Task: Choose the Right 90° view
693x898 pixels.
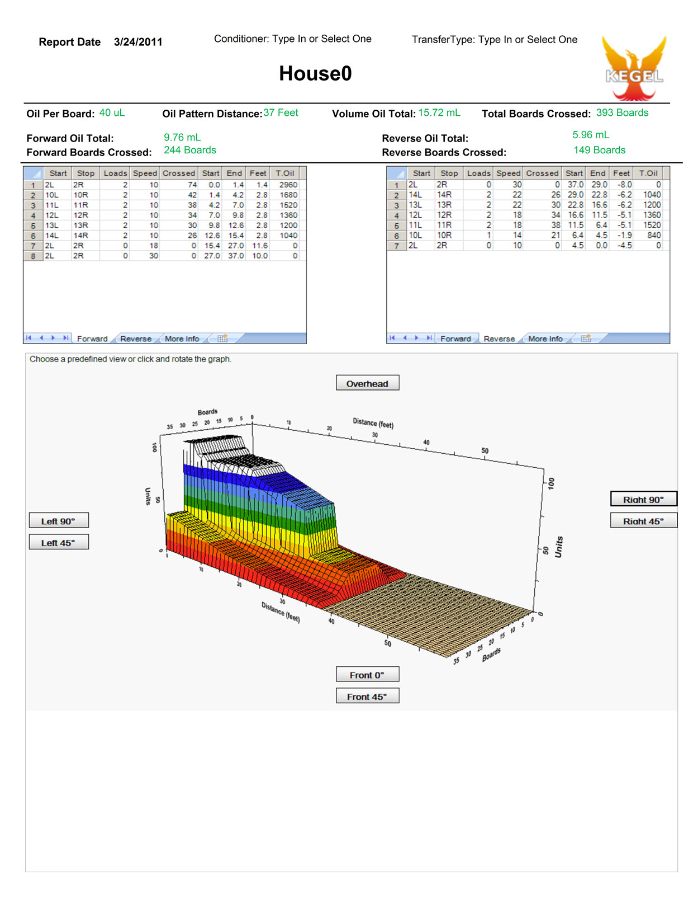Action: pyautogui.click(x=643, y=499)
